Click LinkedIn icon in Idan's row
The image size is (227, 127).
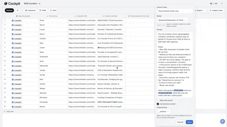[12, 43]
